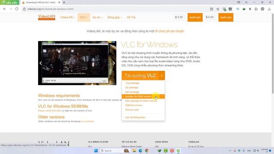Open the Hỗ Trợ nav item
The width and height of the screenshot is (274, 154).
(x=131, y=17)
